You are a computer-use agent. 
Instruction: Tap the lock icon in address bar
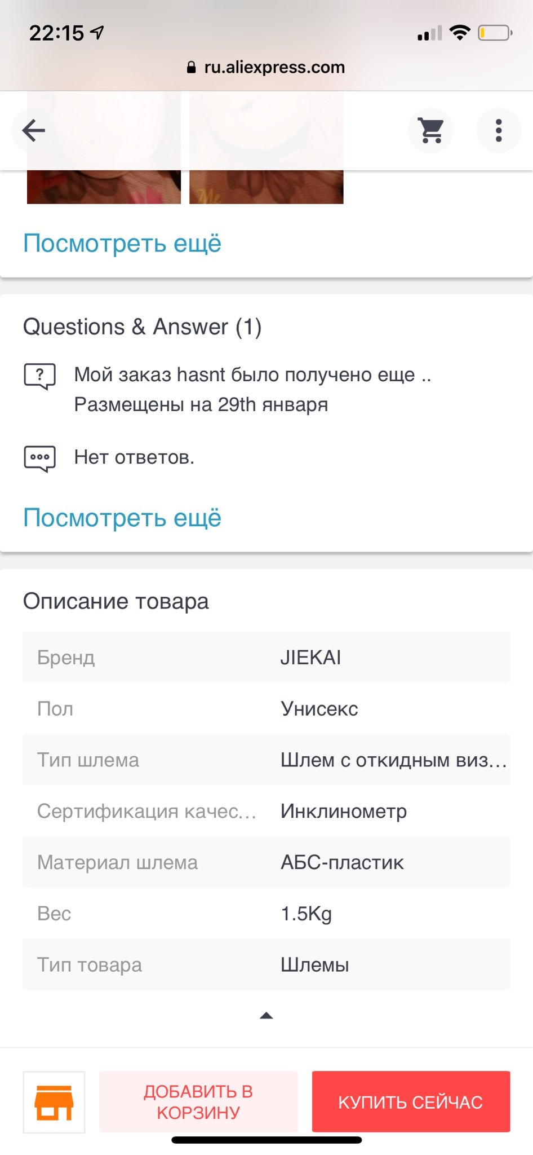coord(191,68)
